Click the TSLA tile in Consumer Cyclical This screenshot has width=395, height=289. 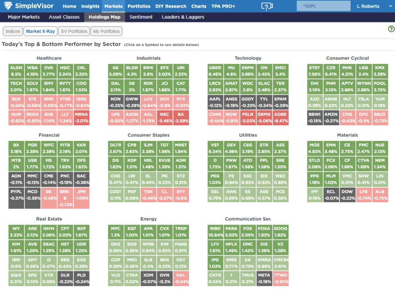pos(363,102)
